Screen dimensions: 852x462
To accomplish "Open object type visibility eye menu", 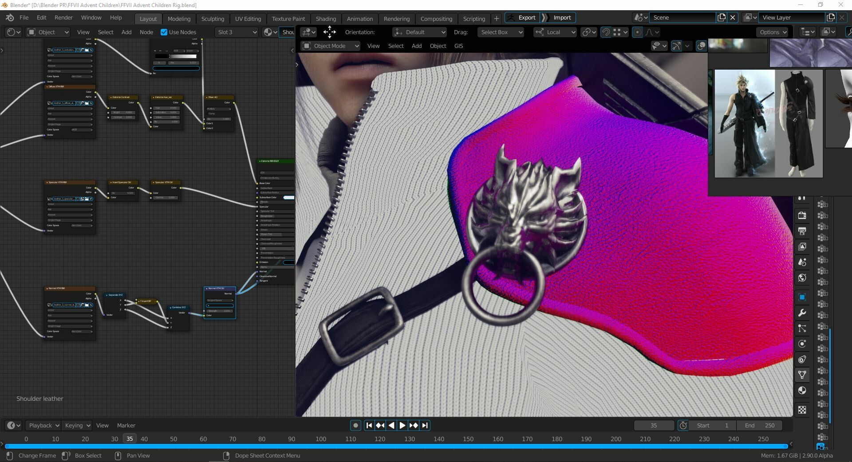I will (x=659, y=46).
